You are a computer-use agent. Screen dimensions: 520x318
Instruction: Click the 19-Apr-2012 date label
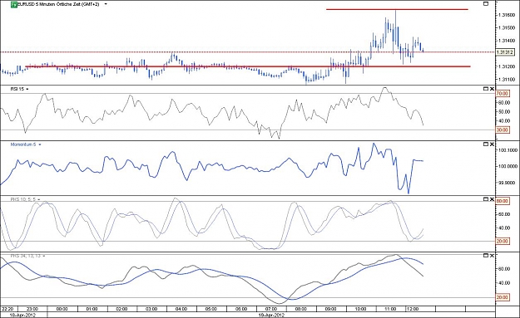[271, 316]
